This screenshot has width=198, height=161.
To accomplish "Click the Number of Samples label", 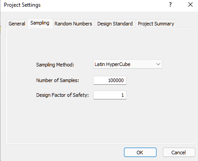I will [x=58, y=80].
